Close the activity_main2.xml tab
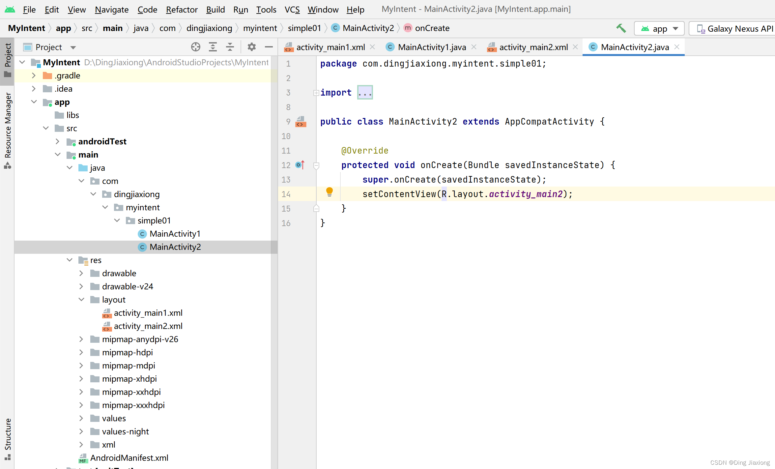Screen dimensions: 775x469 click(575, 47)
